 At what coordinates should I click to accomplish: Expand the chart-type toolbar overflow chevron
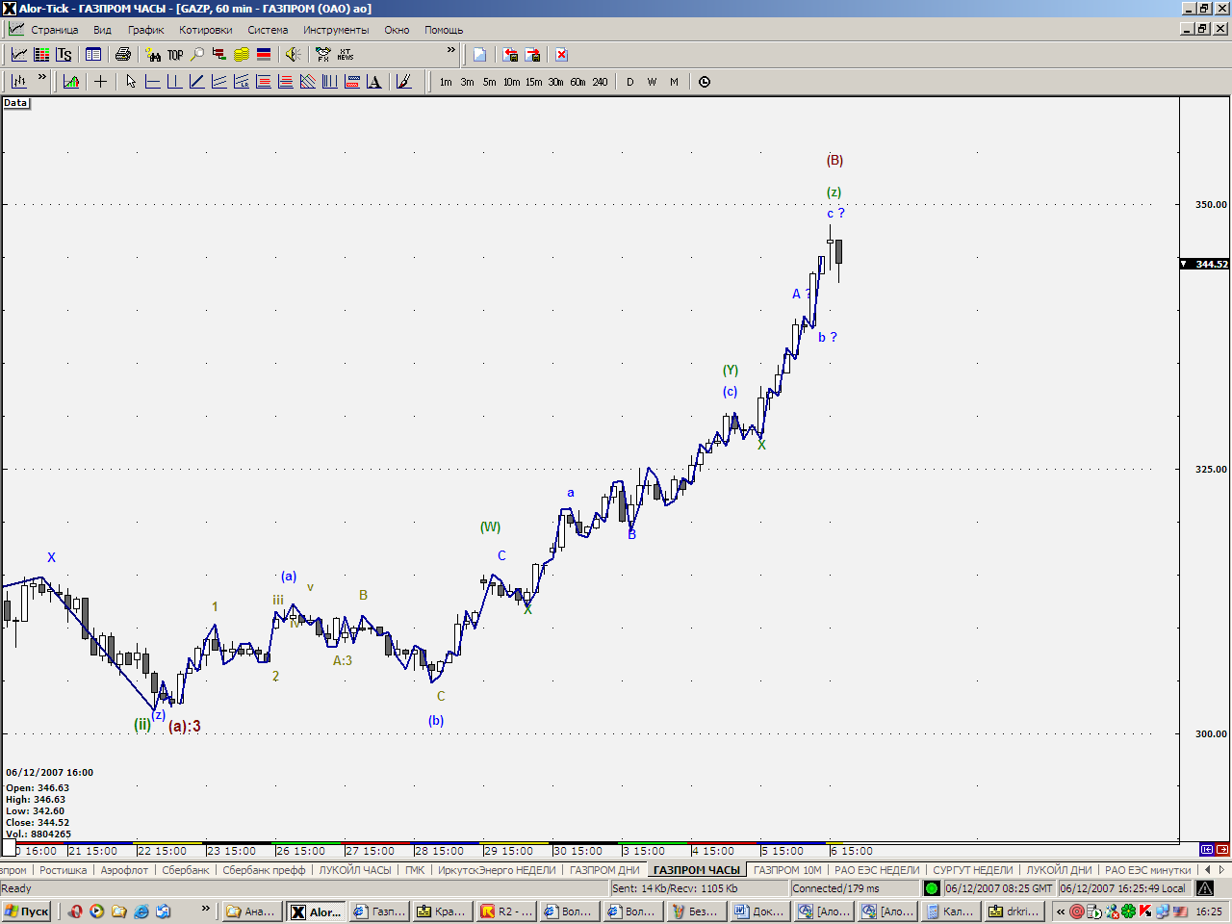pyautogui.click(x=41, y=77)
